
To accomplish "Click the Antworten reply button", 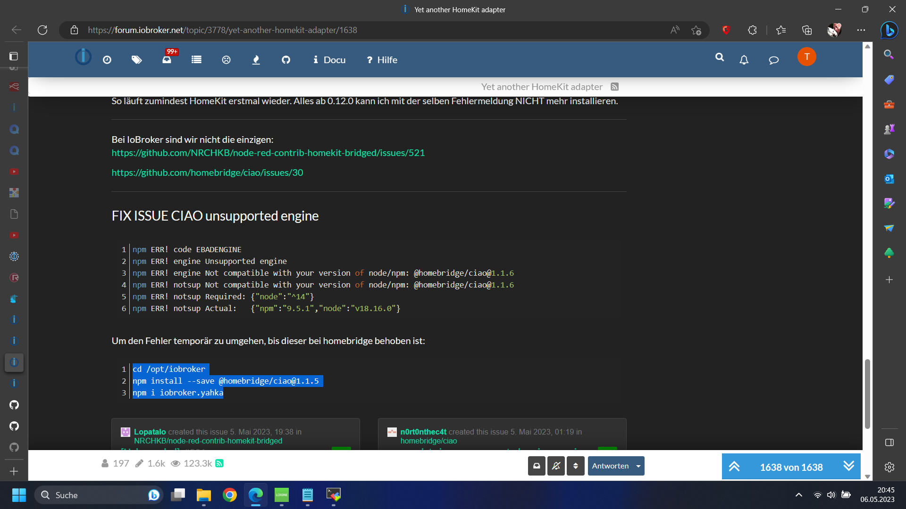I will (610, 466).
